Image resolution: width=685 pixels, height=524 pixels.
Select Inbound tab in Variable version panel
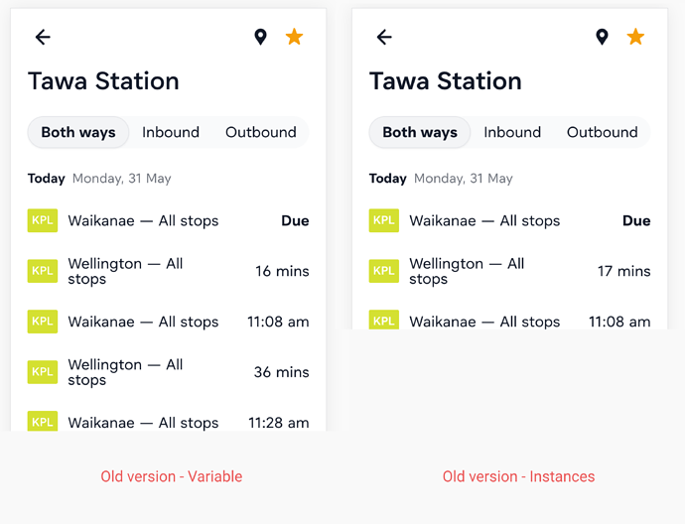171,132
